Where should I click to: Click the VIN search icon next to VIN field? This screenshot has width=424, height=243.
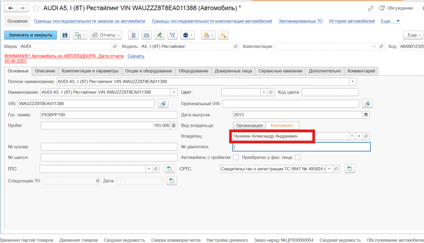pos(163,103)
